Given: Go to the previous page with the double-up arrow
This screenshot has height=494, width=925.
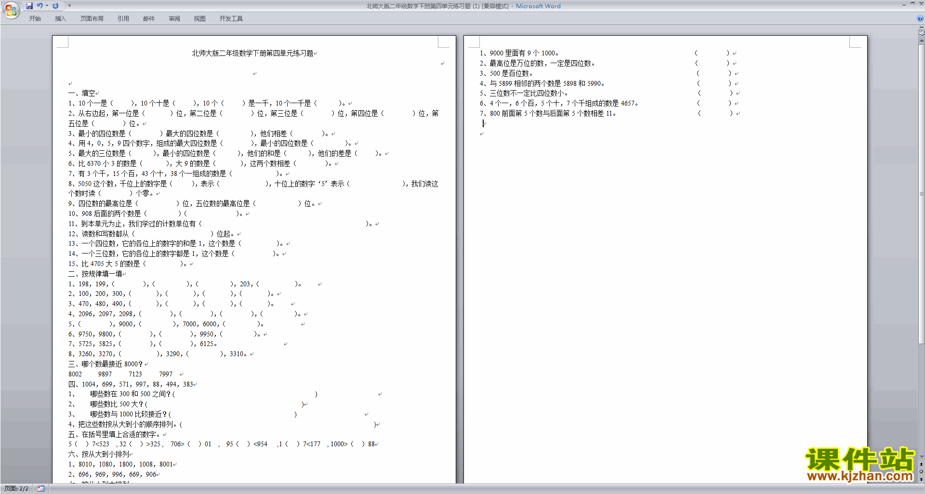Looking at the screenshot, I should point(922,465).
